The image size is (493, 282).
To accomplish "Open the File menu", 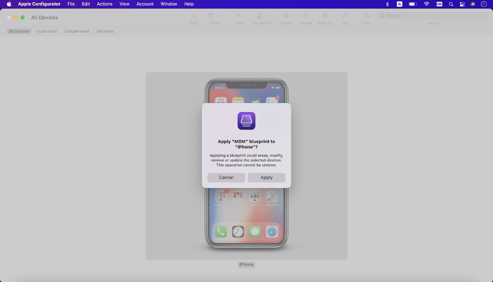I will 71,4.
